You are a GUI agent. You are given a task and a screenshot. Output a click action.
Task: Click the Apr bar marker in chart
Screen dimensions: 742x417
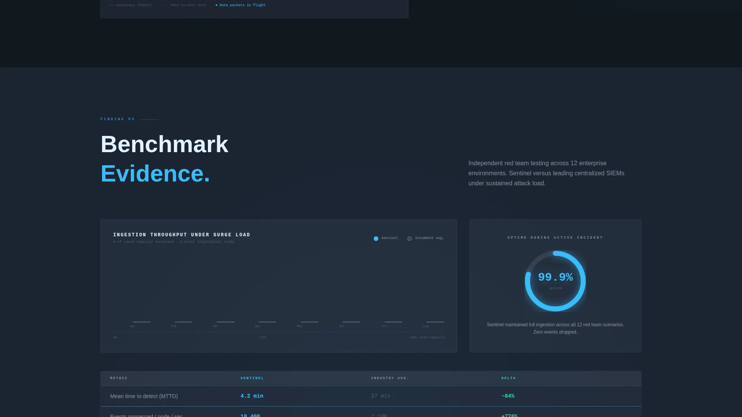pyautogui.click(x=267, y=322)
